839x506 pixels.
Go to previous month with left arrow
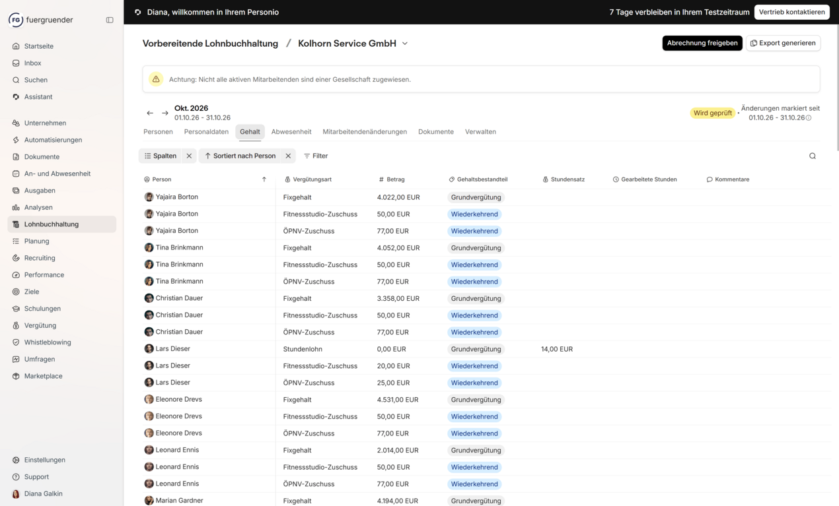(150, 113)
